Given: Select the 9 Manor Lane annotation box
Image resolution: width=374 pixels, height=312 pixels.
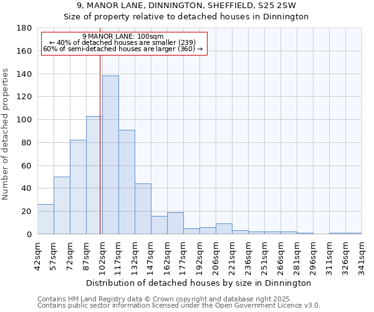Looking at the screenshot, I should tap(123, 42).
